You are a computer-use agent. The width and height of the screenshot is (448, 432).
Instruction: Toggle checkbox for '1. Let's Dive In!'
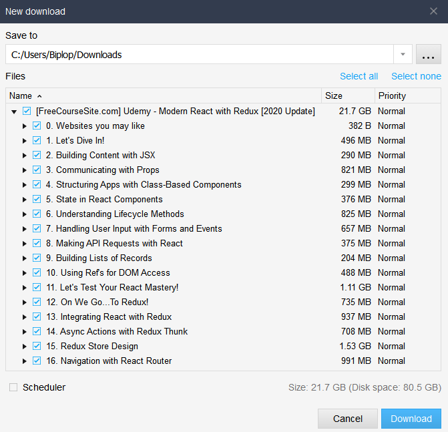pos(37,140)
